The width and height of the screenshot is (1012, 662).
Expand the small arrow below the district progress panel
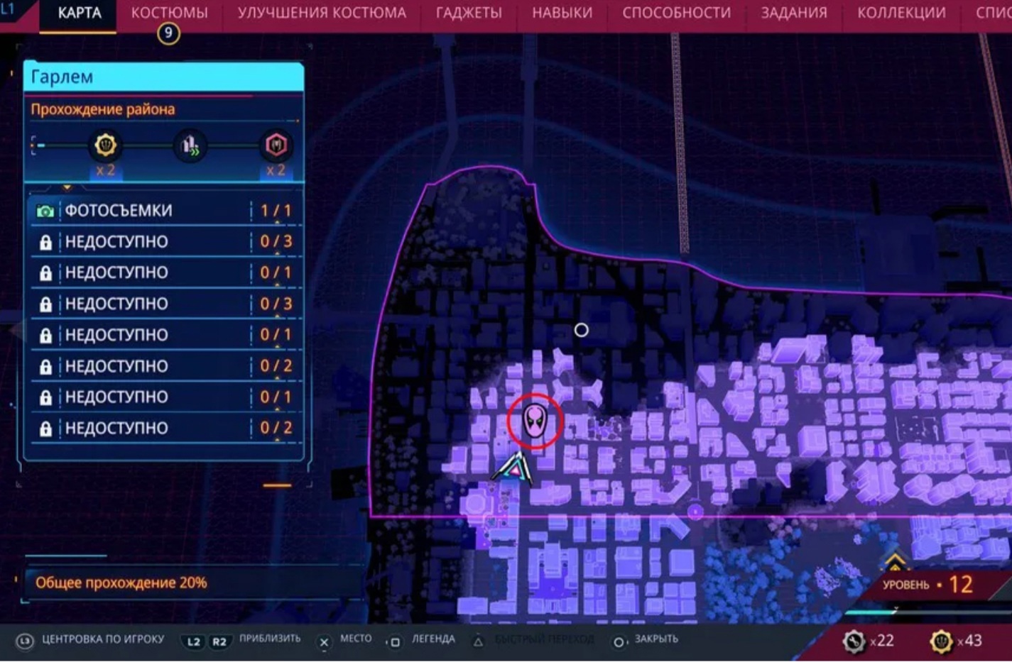(x=67, y=188)
